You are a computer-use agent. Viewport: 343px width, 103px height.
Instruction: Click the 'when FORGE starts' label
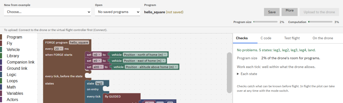coord(59,55)
